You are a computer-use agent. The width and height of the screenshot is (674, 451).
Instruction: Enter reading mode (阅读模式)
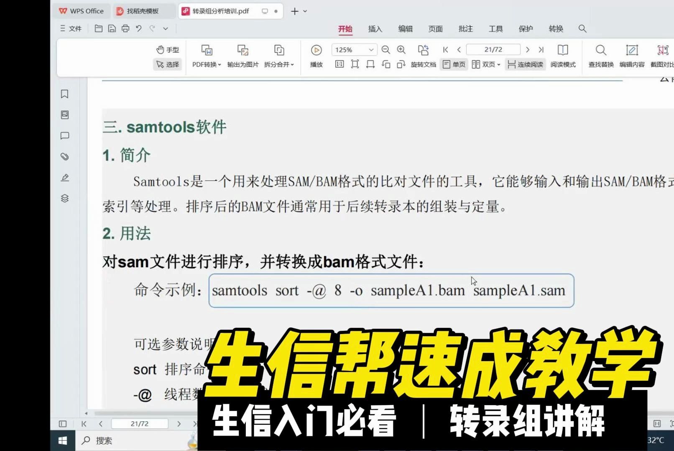(x=563, y=56)
